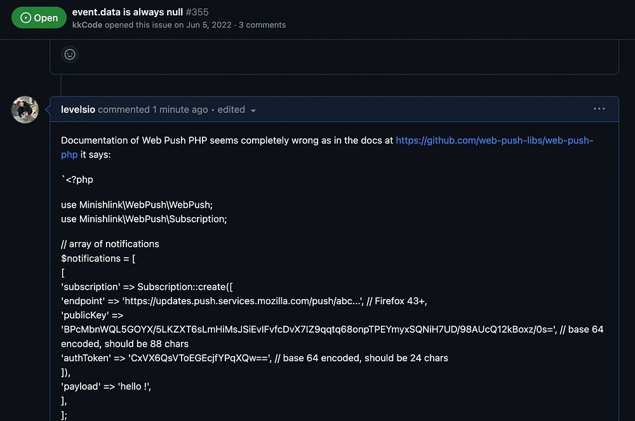Click the levelsio profile avatar
Image resolution: width=635 pixels, height=421 pixels.
point(25,109)
